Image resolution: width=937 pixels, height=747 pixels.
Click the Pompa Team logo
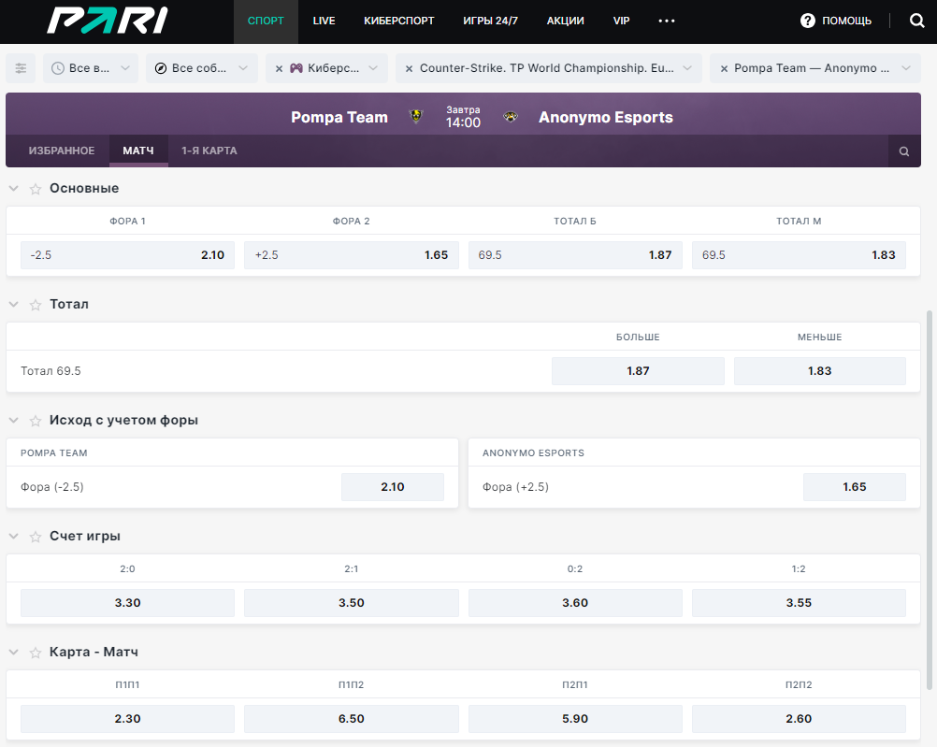click(416, 116)
